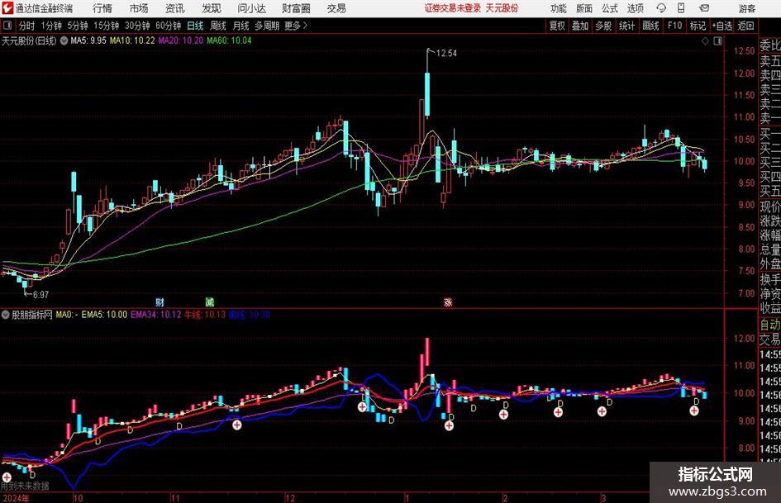
Task: Open the 市场 menu
Action: click(139, 8)
